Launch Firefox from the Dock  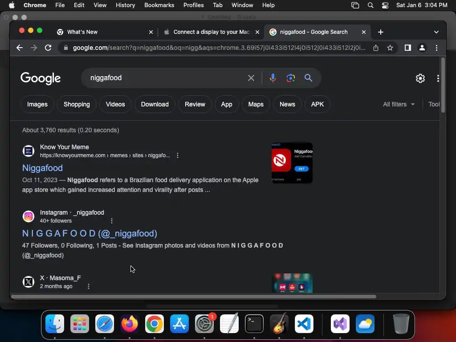[130, 324]
